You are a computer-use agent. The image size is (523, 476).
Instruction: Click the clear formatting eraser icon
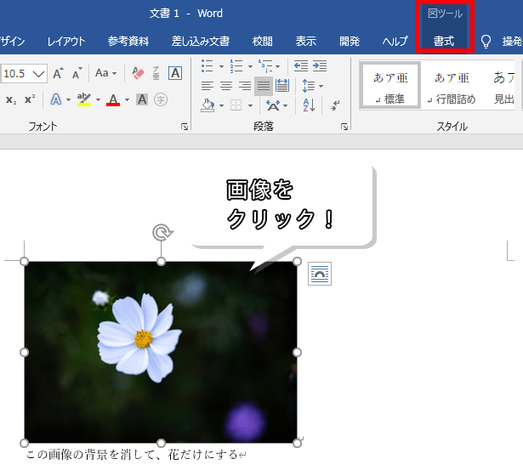[x=139, y=74]
